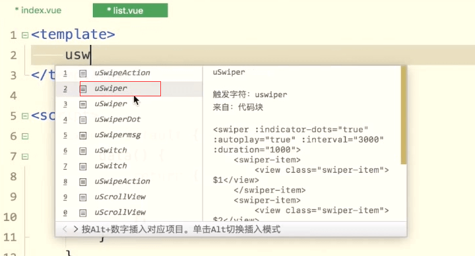Place cursor after usw on line 2

point(90,55)
